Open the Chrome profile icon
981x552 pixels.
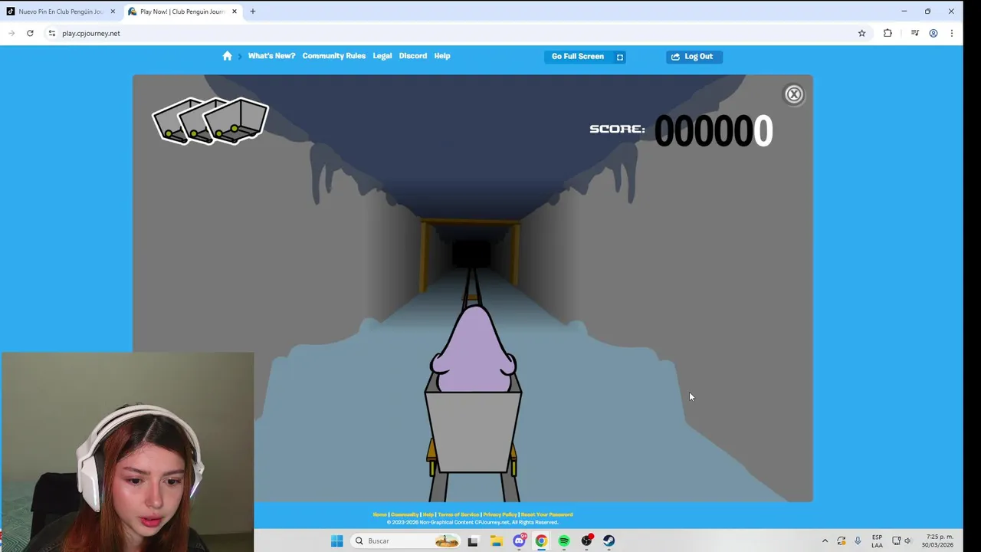(x=933, y=33)
